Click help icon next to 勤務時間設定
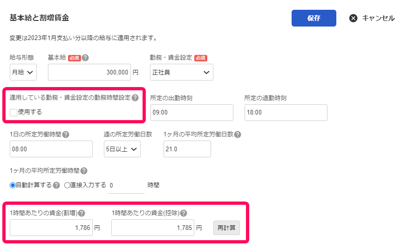 [x=135, y=98]
